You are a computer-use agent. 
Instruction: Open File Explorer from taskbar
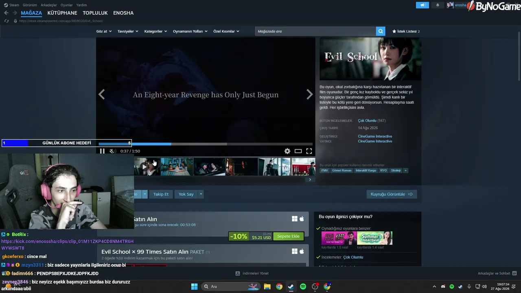267,286
